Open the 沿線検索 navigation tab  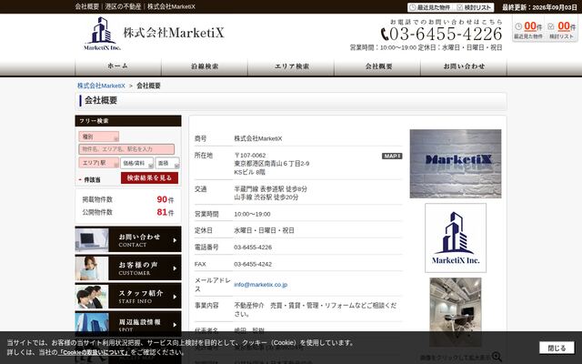tap(205, 66)
